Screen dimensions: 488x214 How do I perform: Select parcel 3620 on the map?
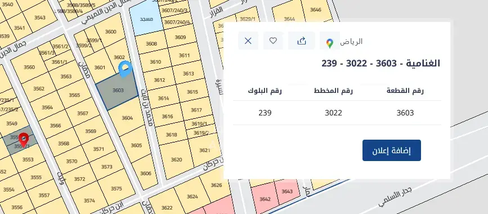coord(176,159)
